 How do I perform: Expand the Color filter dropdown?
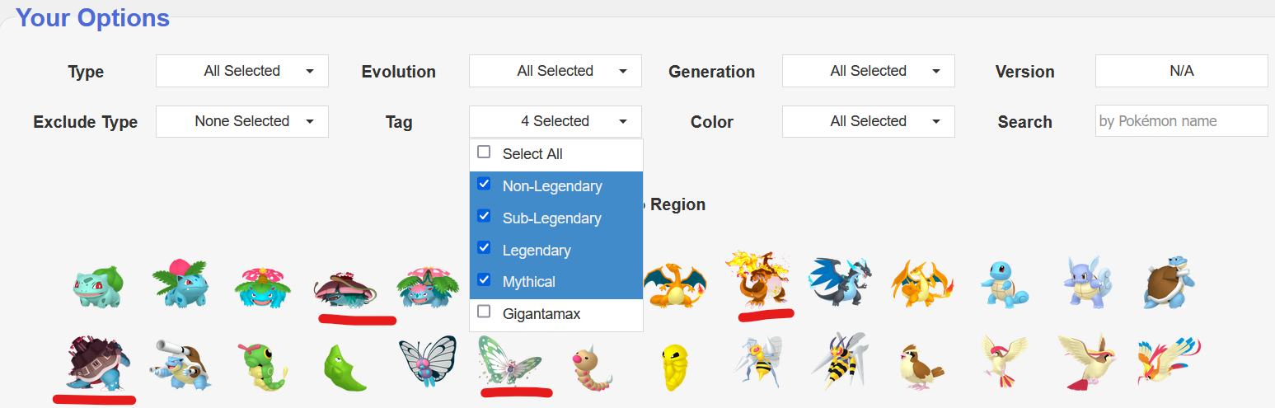click(869, 121)
